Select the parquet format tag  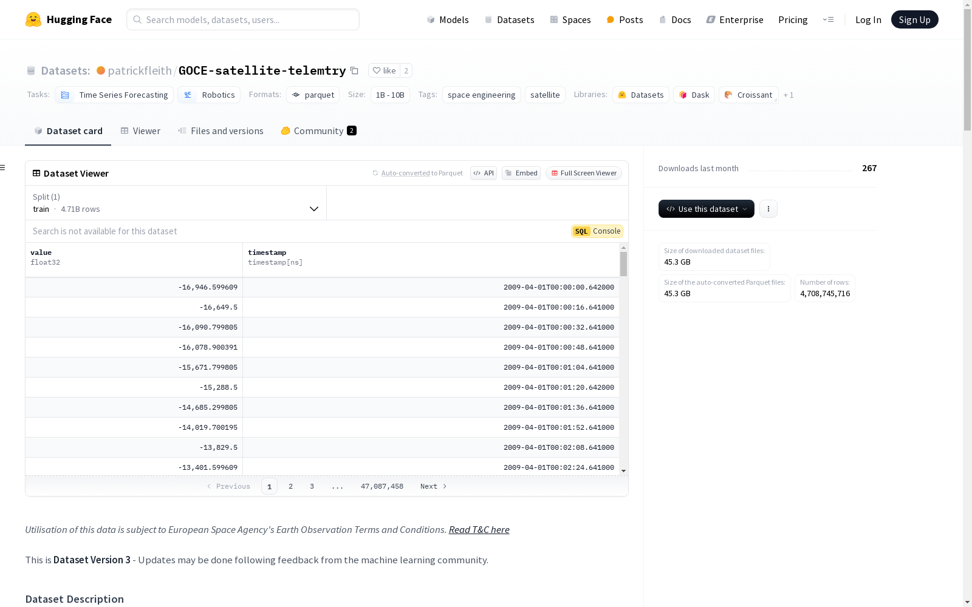[x=313, y=95]
